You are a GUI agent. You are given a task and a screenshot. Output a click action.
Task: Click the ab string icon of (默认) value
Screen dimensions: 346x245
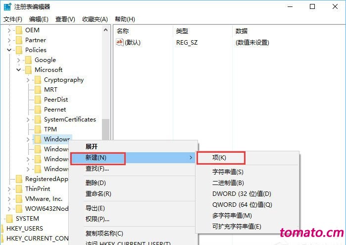click(x=120, y=42)
